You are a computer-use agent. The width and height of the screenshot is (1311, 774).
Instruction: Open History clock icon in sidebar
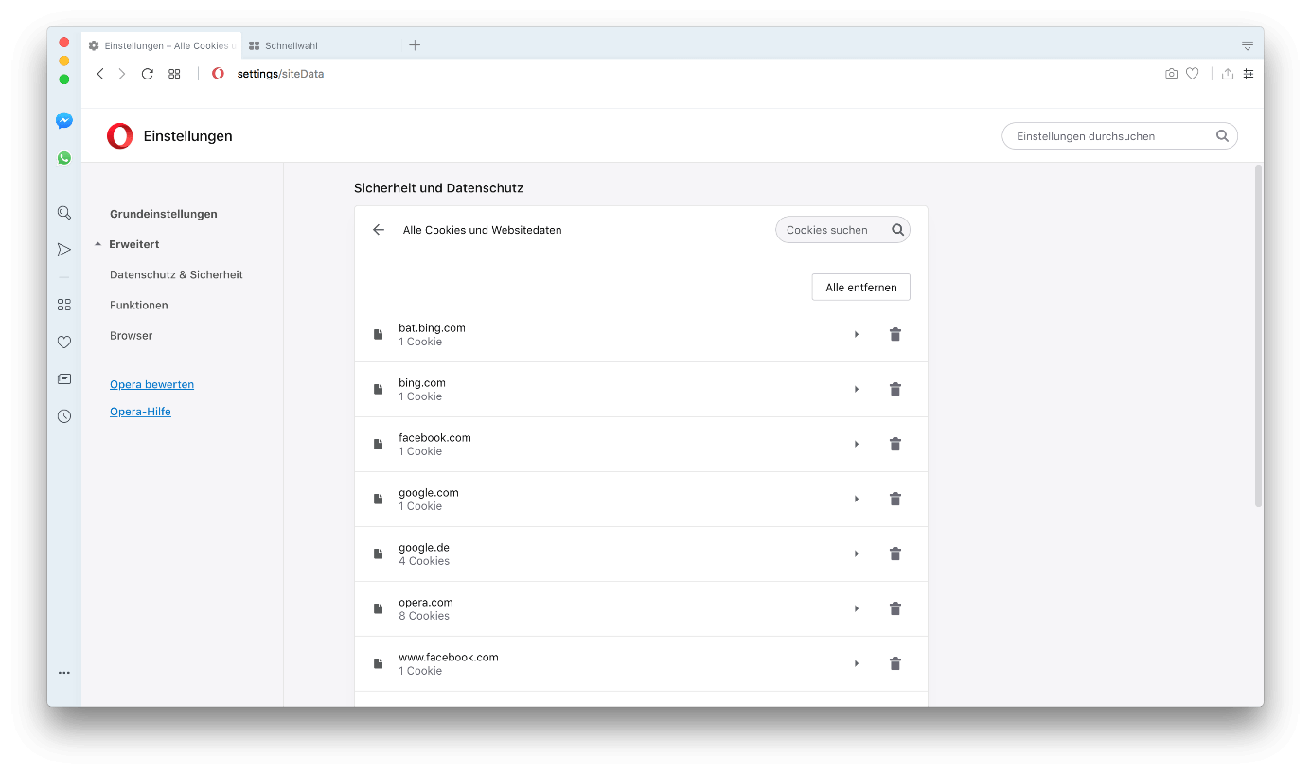(x=64, y=415)
